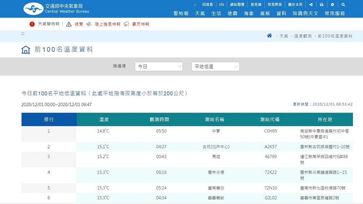
Task: Go to 回首頁 link
Action: [x=208, y=5]
